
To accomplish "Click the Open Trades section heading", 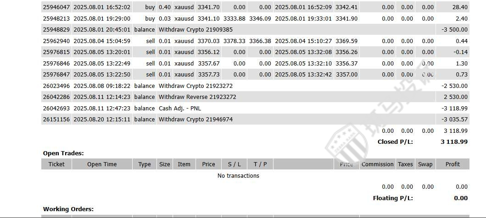I will point(63,153).
